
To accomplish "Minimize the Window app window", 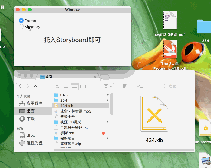I will [x=24, y=10].
